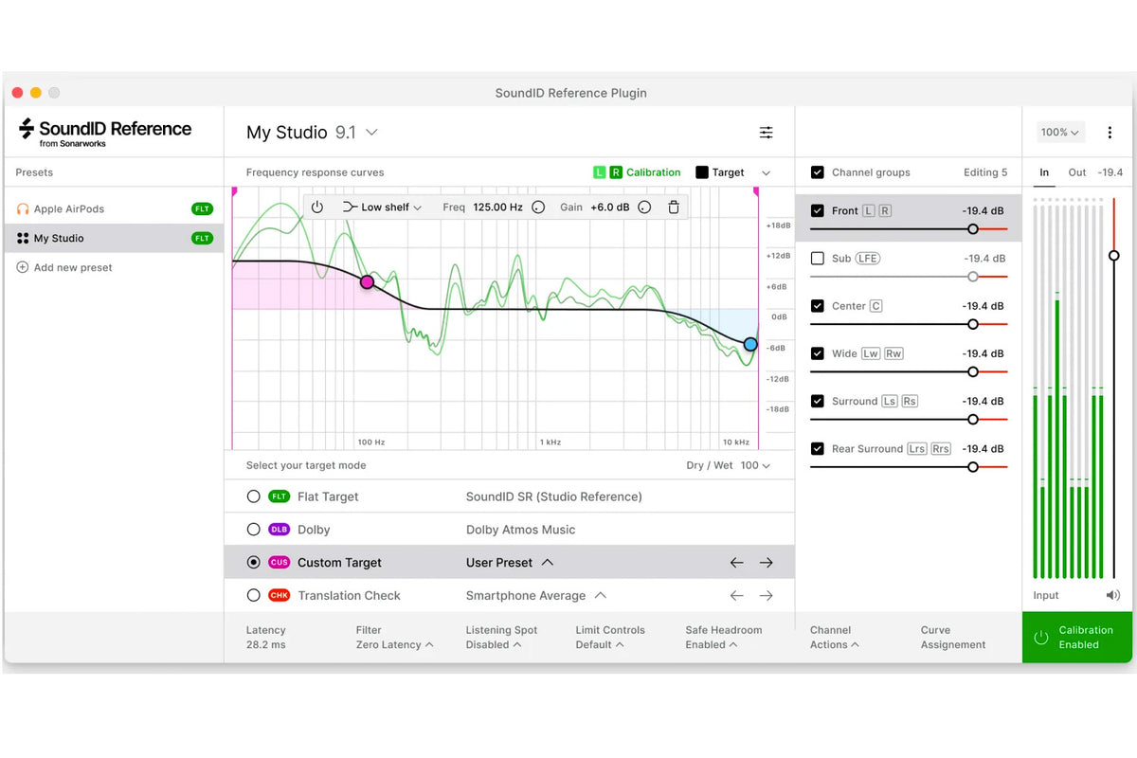Click the SoundID Reference logo

pos(105,132)
